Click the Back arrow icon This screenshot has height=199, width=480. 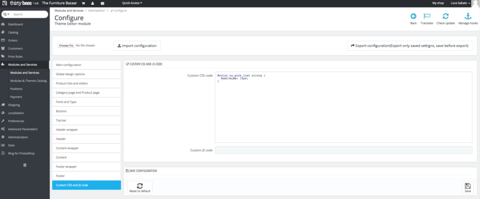point(413,16)
